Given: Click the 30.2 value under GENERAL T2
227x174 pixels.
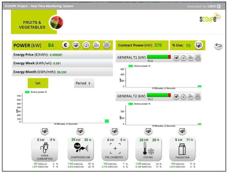Looking at the screenshot, I should click(x=150, y=99).
